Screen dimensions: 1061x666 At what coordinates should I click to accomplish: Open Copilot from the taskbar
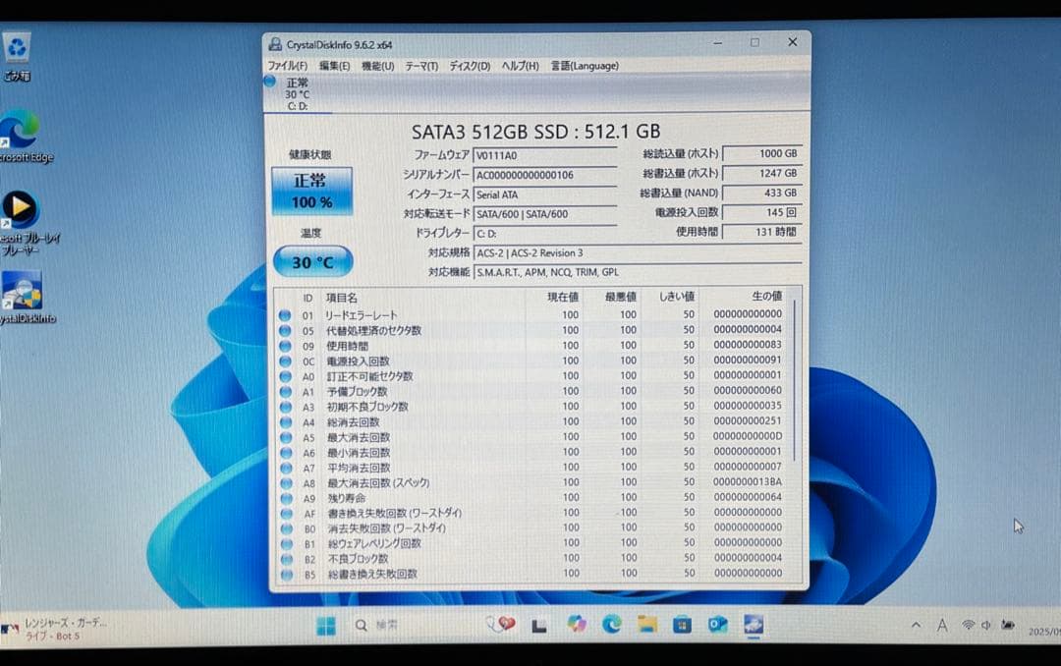tap(578, 624)
